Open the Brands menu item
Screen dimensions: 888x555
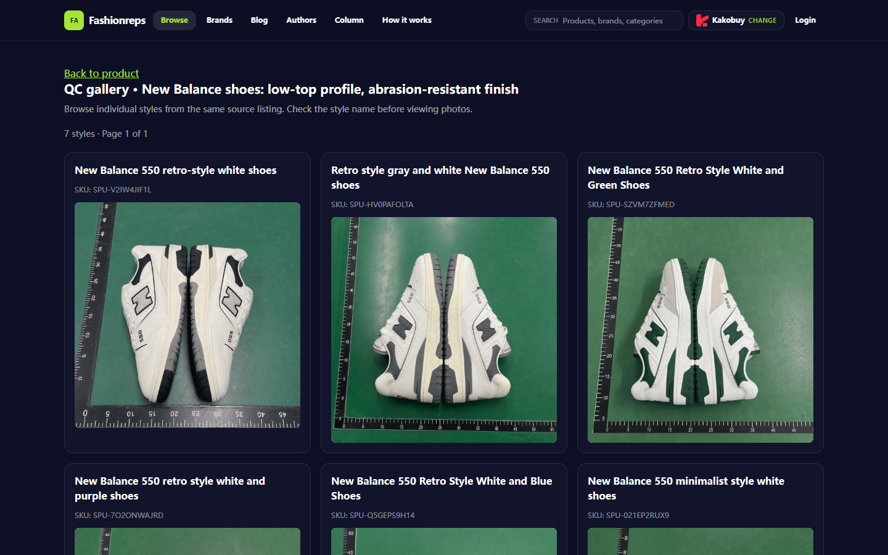(220, 20)
